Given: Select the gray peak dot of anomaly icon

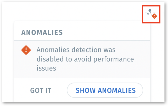Looking at the screenshot, I should [x=150, y=11].
